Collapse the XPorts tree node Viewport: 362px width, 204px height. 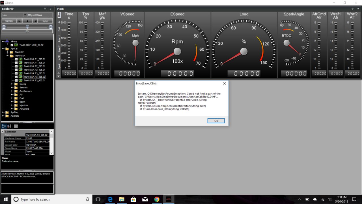(3, 41)
